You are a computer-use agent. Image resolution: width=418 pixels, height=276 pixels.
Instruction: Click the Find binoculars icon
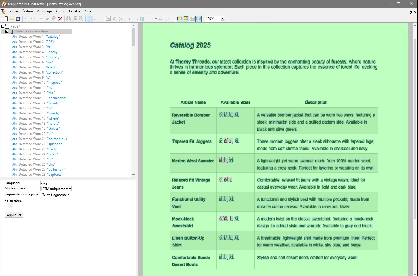(x=68, y=19)
